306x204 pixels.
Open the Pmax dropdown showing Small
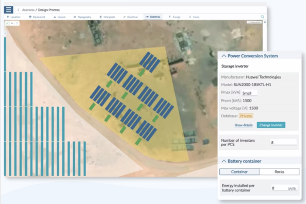click(249, 93)
